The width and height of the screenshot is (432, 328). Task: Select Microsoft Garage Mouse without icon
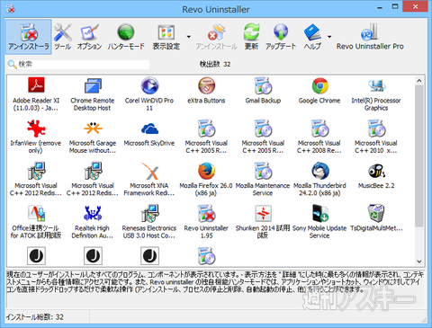point(93,129)
